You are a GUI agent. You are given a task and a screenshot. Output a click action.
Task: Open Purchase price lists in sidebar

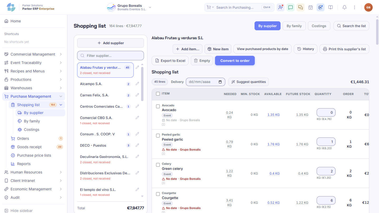pyautogui.click(x=37, y=155)
